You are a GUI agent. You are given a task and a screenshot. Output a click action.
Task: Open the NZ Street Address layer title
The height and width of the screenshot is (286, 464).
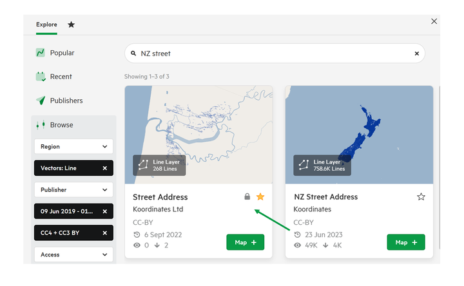pos(326,196)
